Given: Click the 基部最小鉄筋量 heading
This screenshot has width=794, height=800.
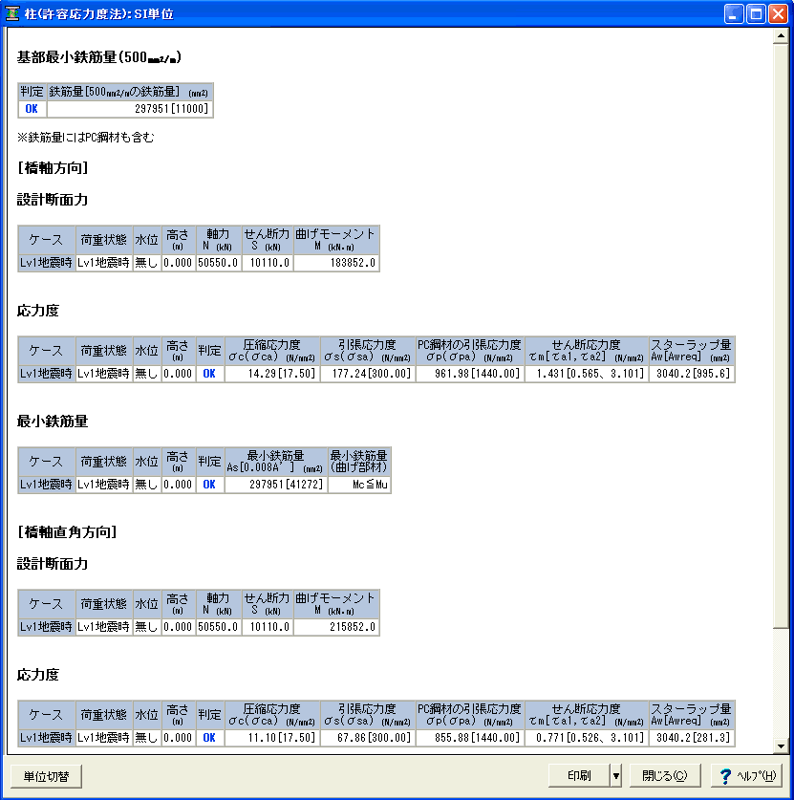Looking at the screenshot, I should pos(99,57).
